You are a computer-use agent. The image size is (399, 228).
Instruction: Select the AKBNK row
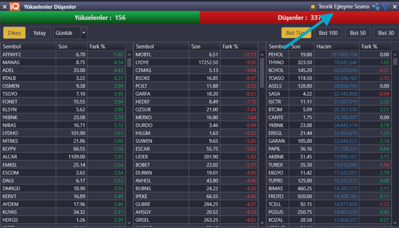[329, 157]
